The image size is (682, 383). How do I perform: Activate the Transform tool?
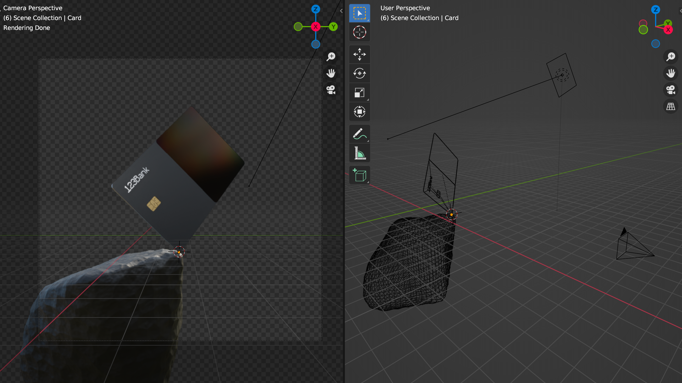(x=359, y=112)
